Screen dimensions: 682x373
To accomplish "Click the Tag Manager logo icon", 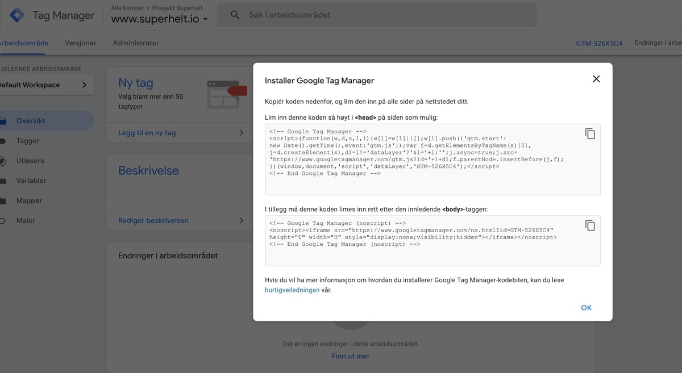I will (16, 15).
